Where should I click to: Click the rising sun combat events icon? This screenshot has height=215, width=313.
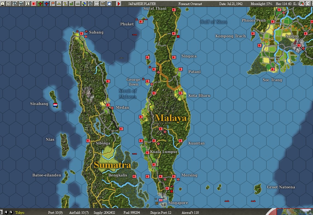point(34,3)
